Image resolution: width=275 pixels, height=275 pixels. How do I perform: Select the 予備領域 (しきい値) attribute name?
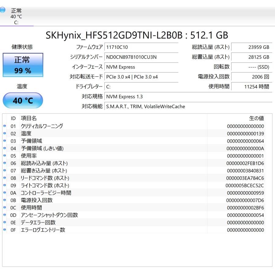[x=42, y=148]
